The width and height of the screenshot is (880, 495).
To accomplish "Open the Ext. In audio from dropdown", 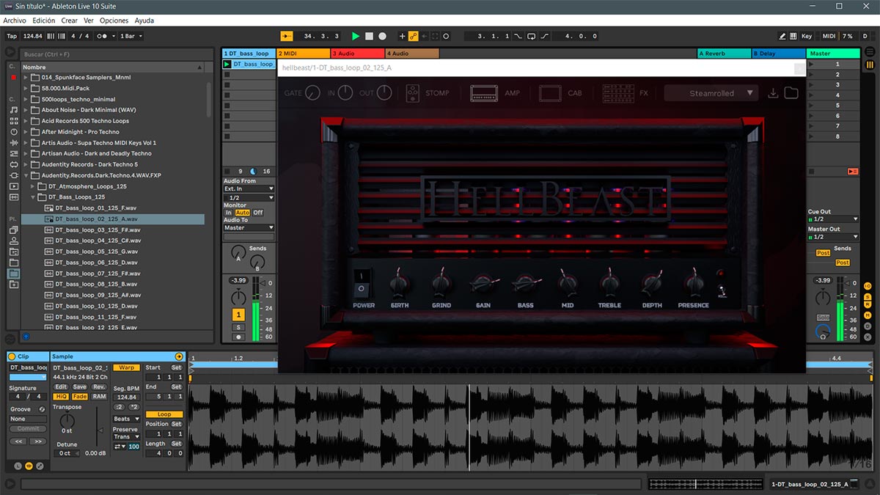I will [249, 188].
